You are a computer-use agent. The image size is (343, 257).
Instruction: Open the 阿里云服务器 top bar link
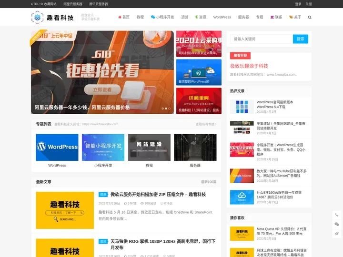(x=73, y=4)
